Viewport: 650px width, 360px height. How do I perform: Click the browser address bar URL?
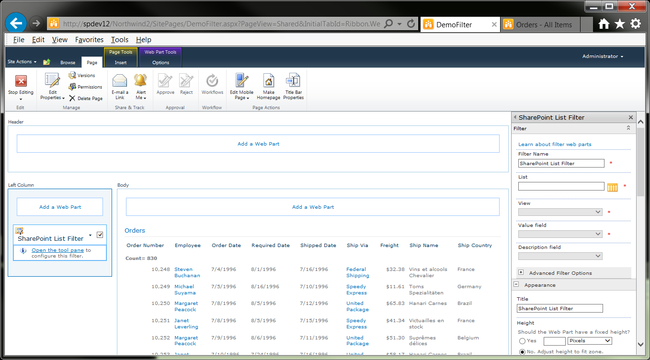pyautogui.click(x=221, y=24)
